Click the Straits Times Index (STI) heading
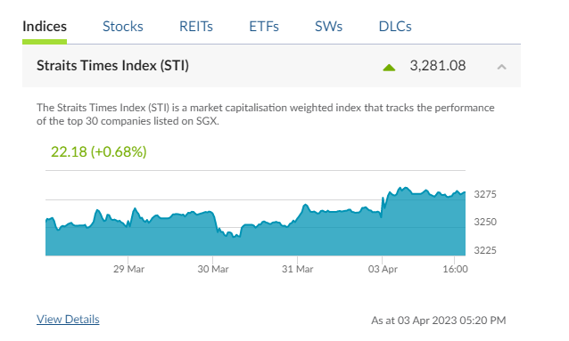This screenshot has width=569, height=341. 112,66
